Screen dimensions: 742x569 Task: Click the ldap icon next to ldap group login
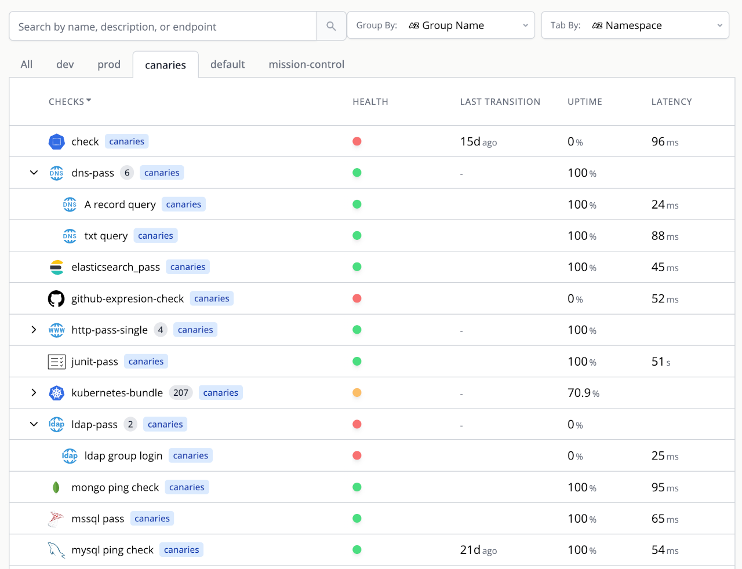pyautogui.click(x=70, y=455)
